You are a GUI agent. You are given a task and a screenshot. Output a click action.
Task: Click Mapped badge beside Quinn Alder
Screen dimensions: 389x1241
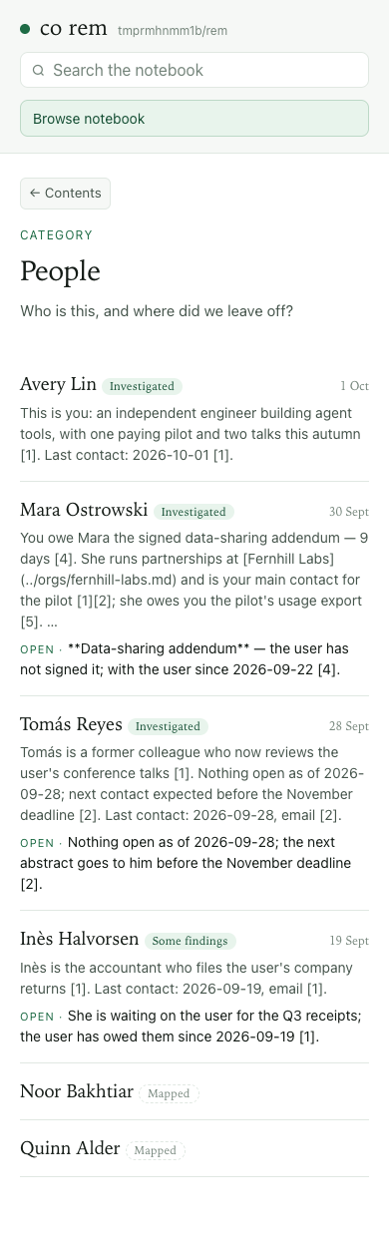tap(156, 1150)
